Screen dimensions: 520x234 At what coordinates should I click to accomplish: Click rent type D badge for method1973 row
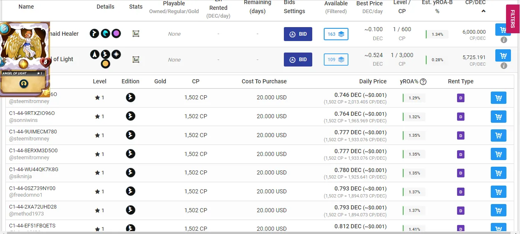click(461, 210)
